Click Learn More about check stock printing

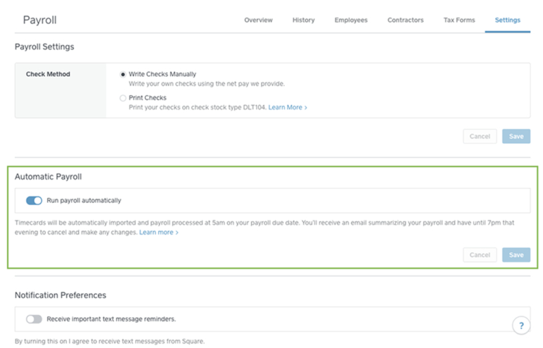287,108
